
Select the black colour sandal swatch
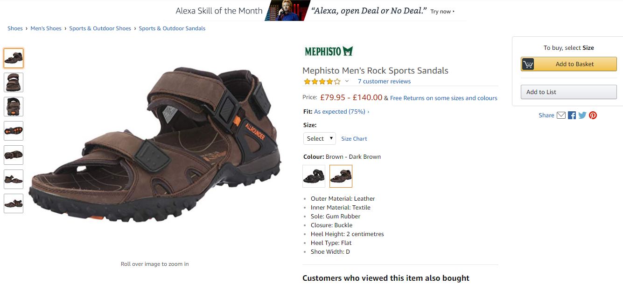314,176
